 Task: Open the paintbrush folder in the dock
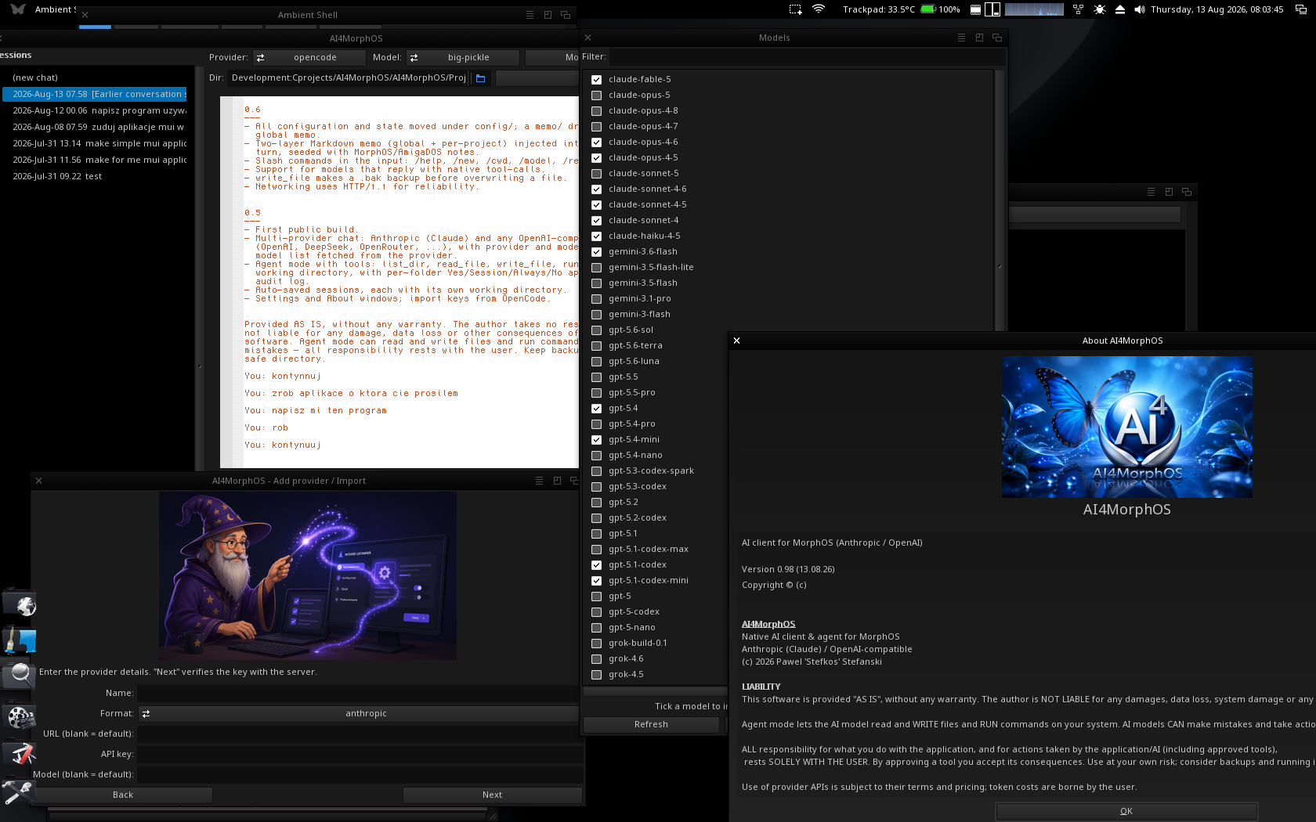pyautogui.click(x=20, y=640)
